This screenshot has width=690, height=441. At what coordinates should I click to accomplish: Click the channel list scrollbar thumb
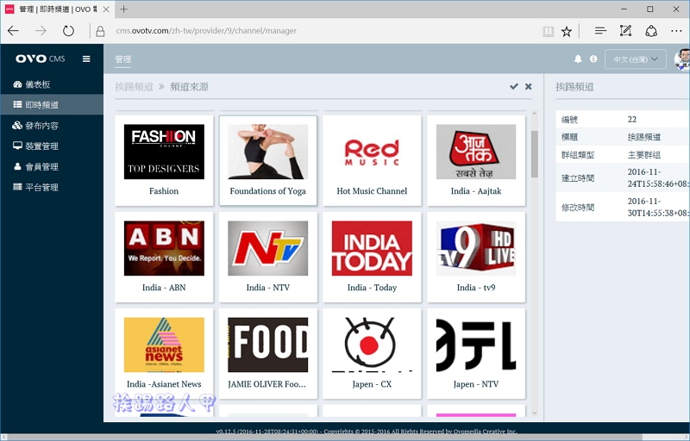point(534,153)
